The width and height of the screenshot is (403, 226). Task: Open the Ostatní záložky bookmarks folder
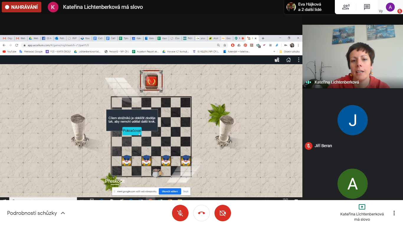click(290, 51)
